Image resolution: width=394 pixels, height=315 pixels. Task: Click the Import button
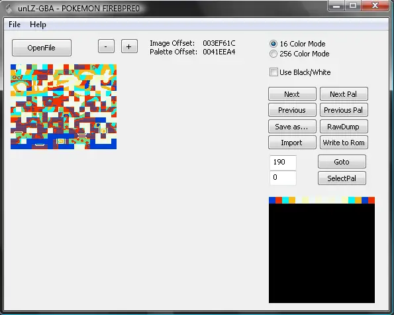click(292, 143)
